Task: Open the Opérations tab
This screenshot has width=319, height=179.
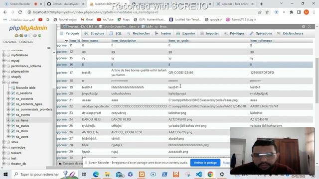Action: point(261,33)
